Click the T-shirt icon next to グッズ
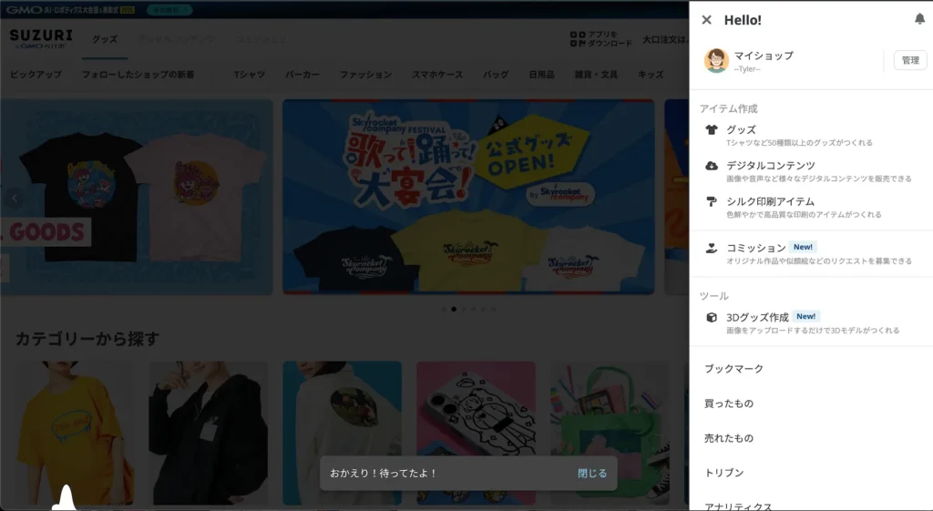Viewport: 933px width, 511px height. point(712,129)
